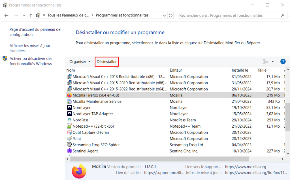Select the NordLayer TAP Adapter name
This screenshot has width=290, height=180.
tap(93, 114)
